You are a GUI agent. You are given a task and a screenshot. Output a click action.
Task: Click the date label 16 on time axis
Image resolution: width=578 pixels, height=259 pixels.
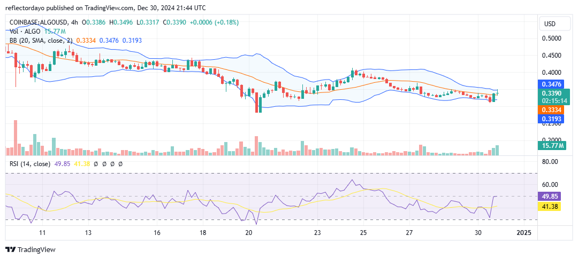pos(157,233)
